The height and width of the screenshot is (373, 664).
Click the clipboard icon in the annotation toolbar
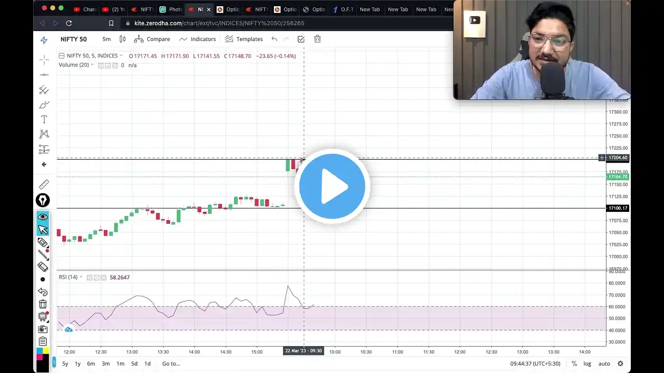43,341
